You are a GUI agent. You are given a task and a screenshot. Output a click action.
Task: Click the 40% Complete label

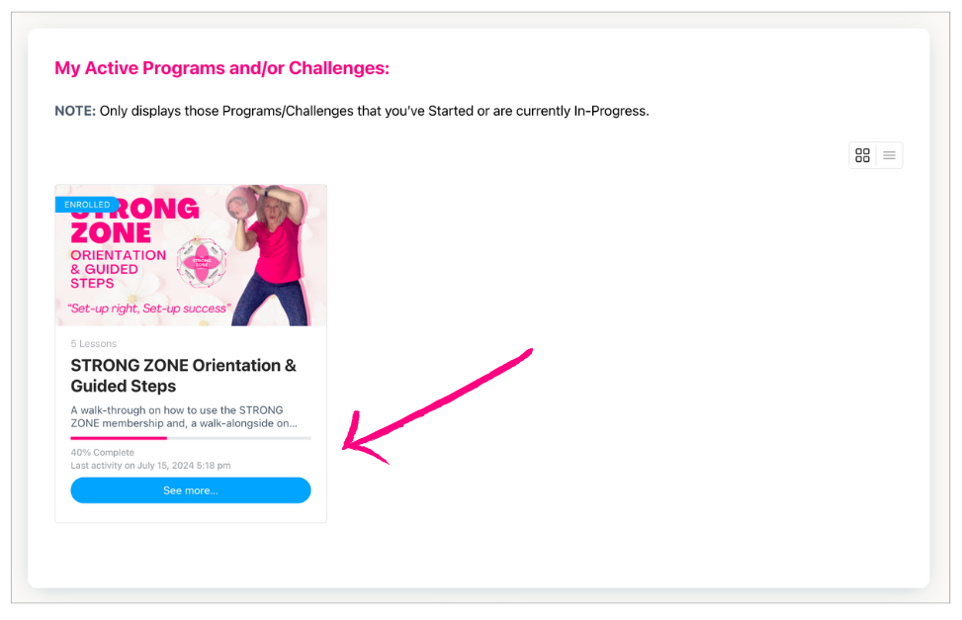(x=103, y=453)
